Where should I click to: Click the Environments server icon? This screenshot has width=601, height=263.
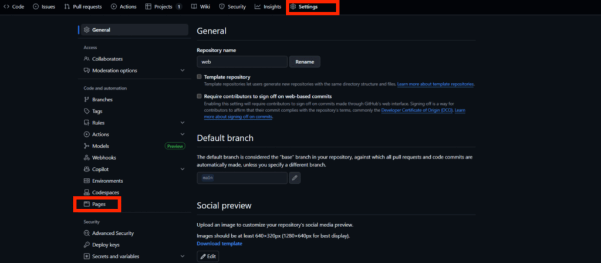point(87,181)
